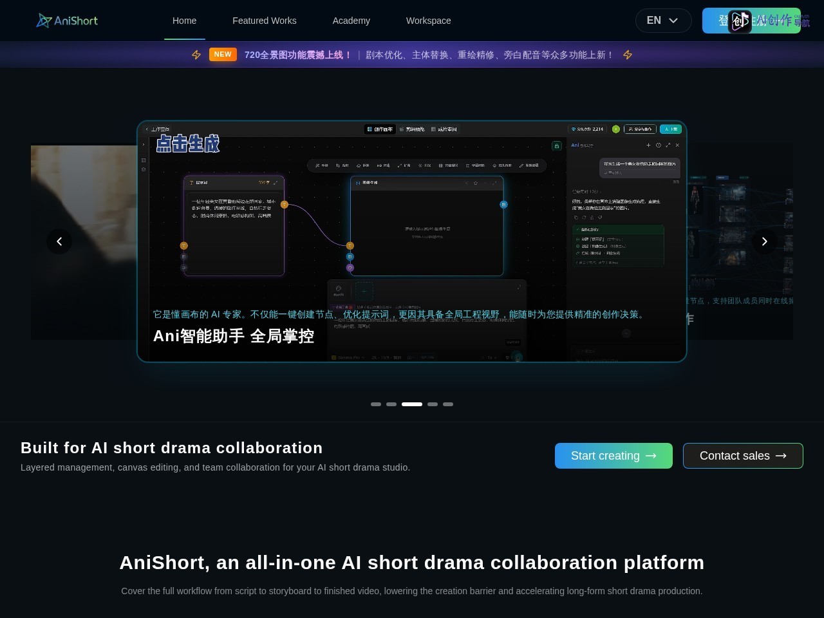Show the previous carousel slide
This screenshot has height=618, width=824.
coord(59,241)
